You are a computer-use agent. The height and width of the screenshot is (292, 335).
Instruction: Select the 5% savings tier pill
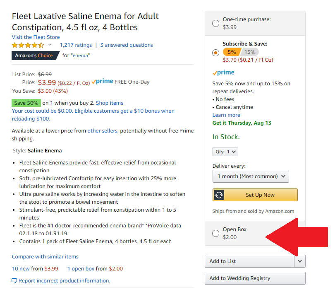[232, 52]
